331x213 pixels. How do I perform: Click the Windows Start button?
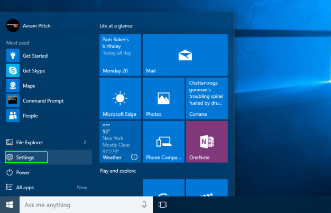coord(10,205)
